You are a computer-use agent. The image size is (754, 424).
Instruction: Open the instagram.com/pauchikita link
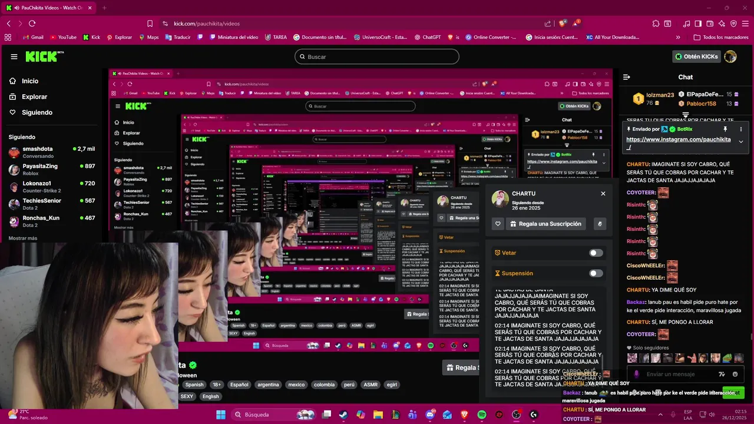pyautogui.click(x=679, y=140)
